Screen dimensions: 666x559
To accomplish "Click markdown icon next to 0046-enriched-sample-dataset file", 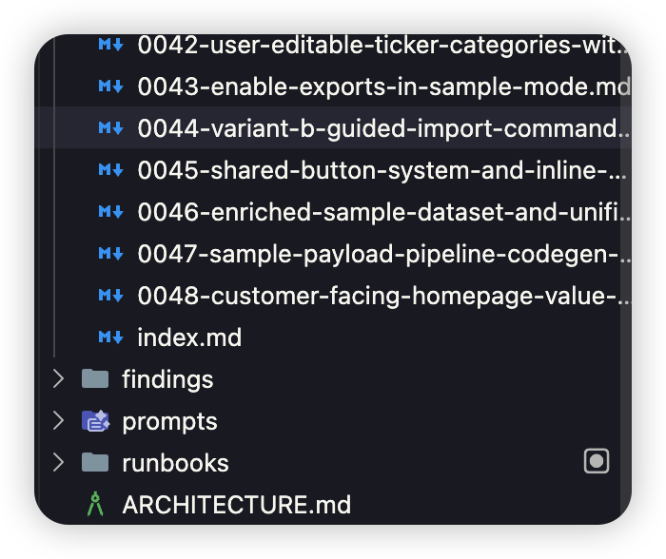I will 110,212.
